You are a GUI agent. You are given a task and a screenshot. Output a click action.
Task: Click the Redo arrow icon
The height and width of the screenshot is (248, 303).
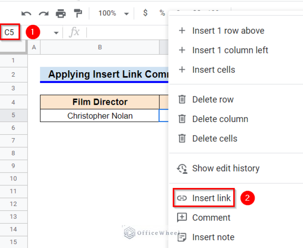[x=43, y=13]
